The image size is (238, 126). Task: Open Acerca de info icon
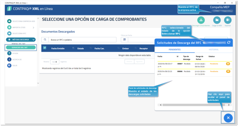[x=9, y=59]
